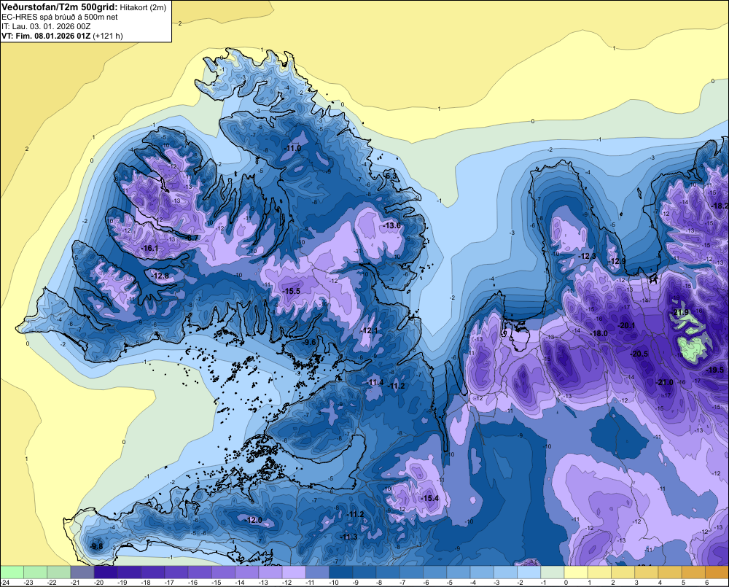Click the "-18.0" temperature label
The width and height of the screenshot is (729, 587).
[x=599, y=333]
